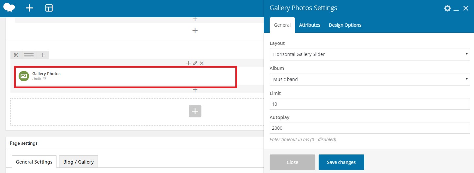Click Save changes button
Viewport: 474px width, 173px height.
pyautogui.click(x=341, y=162)
